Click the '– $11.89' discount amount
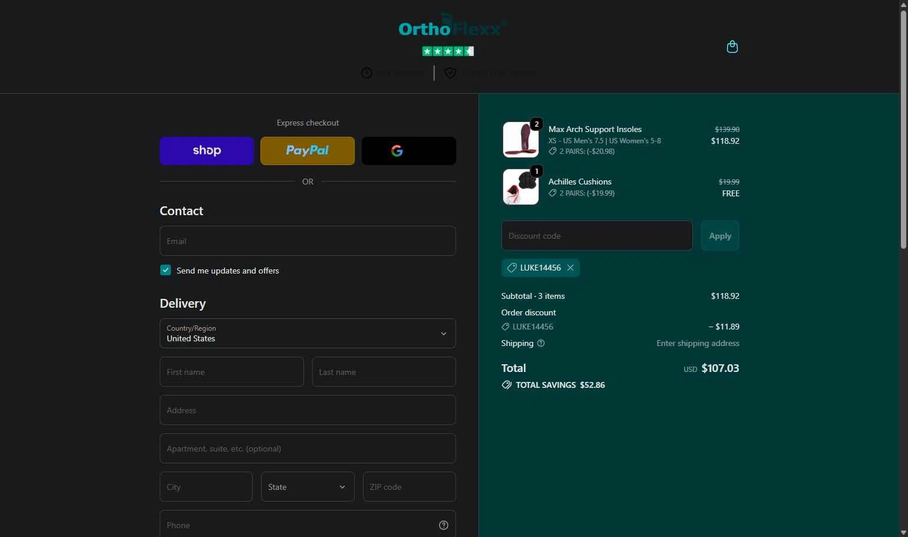Screen dimensions: 908x537 [x=724, y=327]
